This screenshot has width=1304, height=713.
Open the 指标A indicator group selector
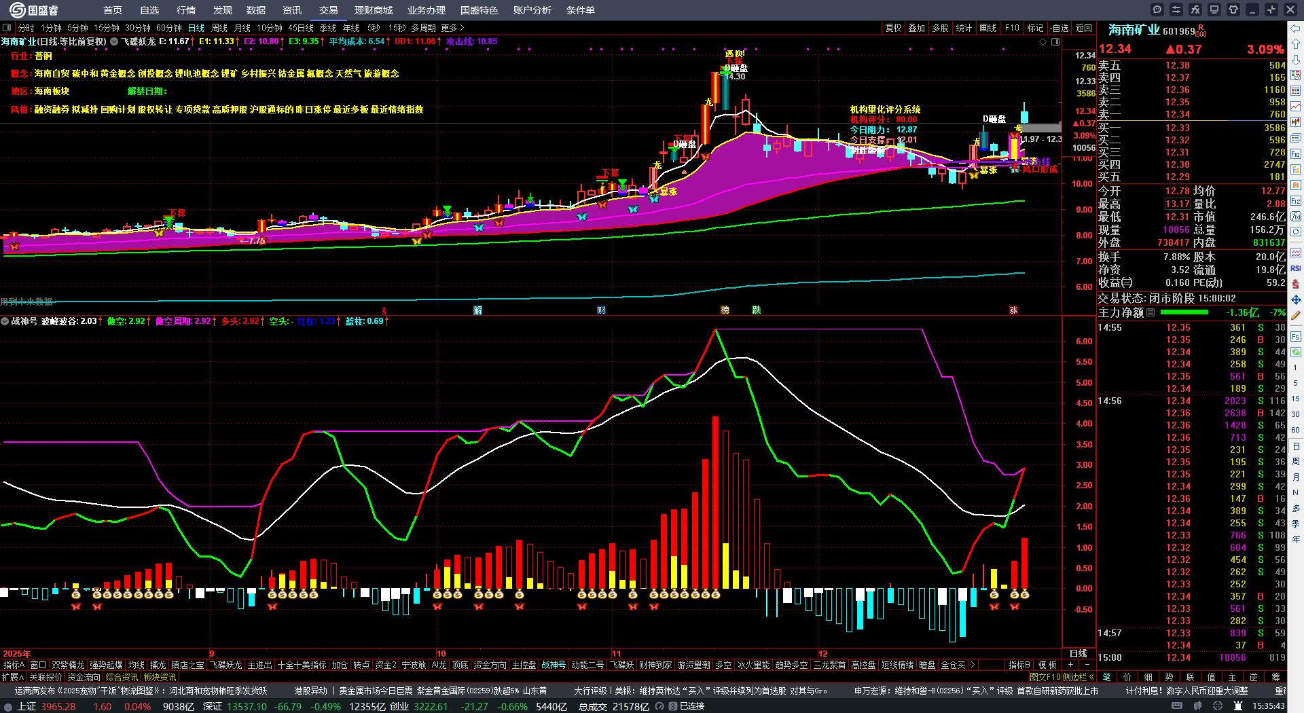(14, 665)
